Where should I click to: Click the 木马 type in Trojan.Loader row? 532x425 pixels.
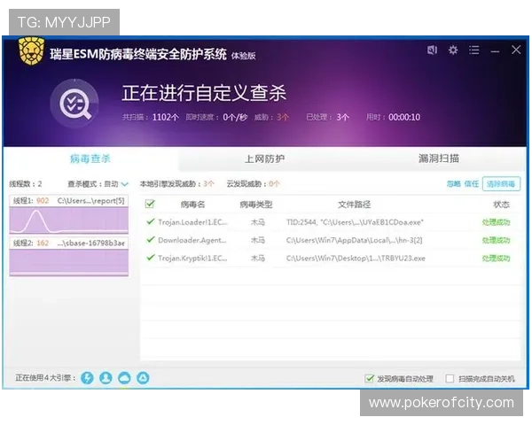[257, 222]
